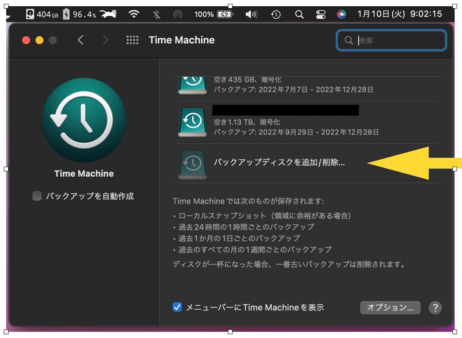Click text 過去24時間の1時間ごとのバックアップ
Image resolution: width=462 pixels, height=338 pixels.
246,227
